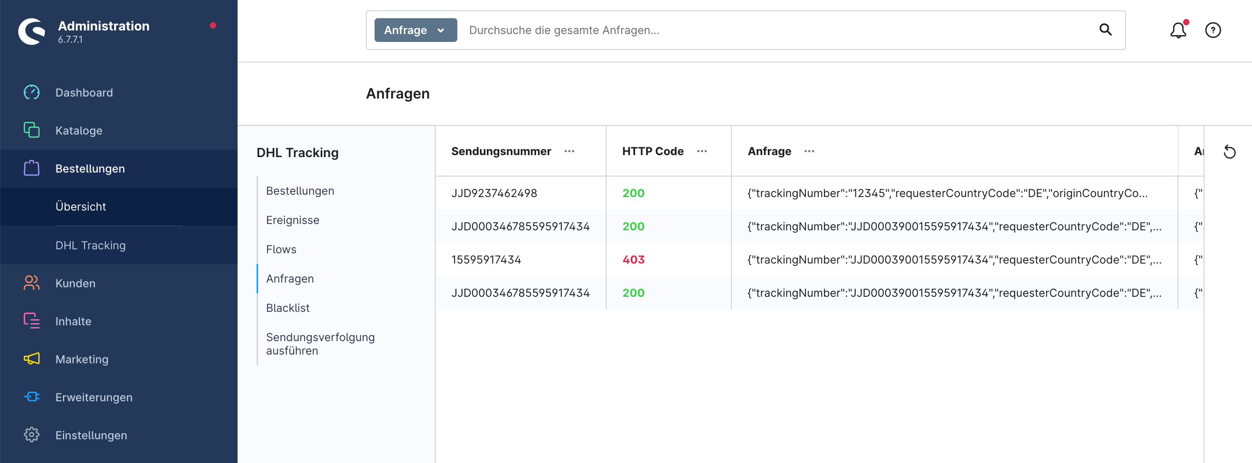Click the Anfrage column header label
1252x463 pixels.
pos(769,151)
